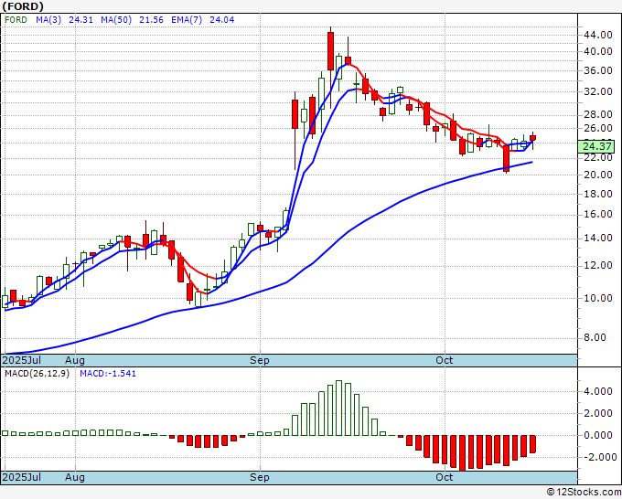Click the 8.00 price axis label
This screenshot has width=622, height=499.
[597, 337]
